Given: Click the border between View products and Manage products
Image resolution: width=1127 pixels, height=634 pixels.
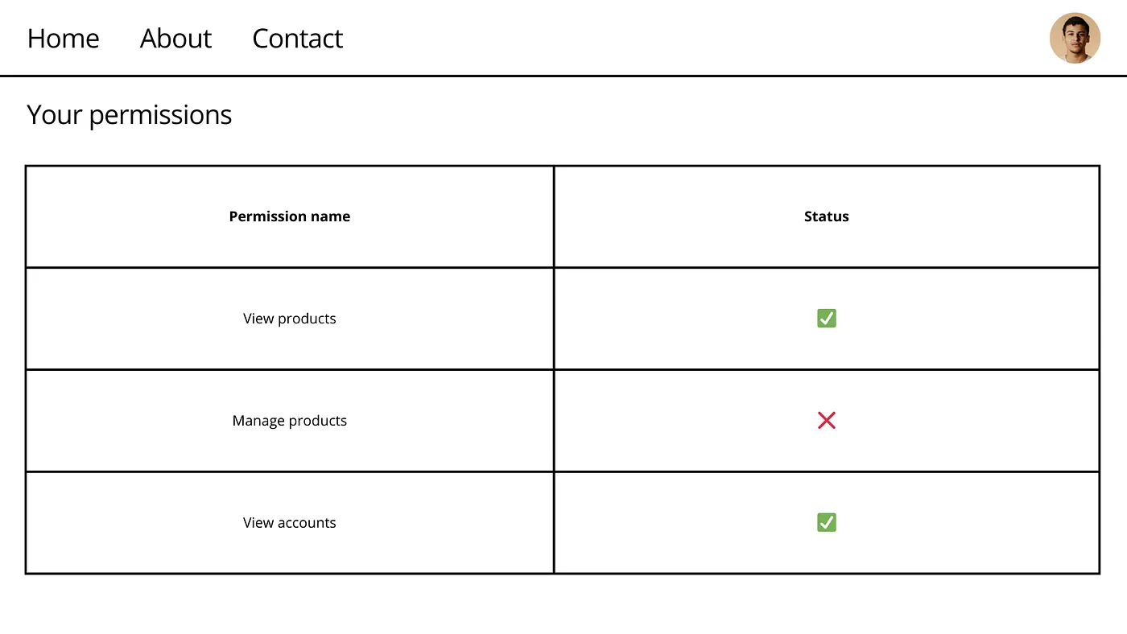Looking at the screenshot, I should (402, 369).
